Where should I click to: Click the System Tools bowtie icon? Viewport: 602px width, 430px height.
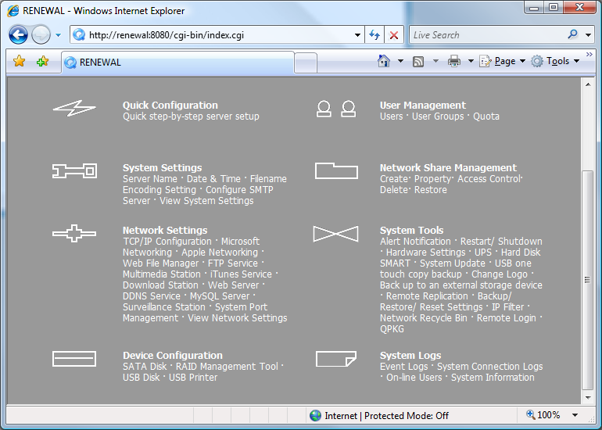tap(335, 234)
